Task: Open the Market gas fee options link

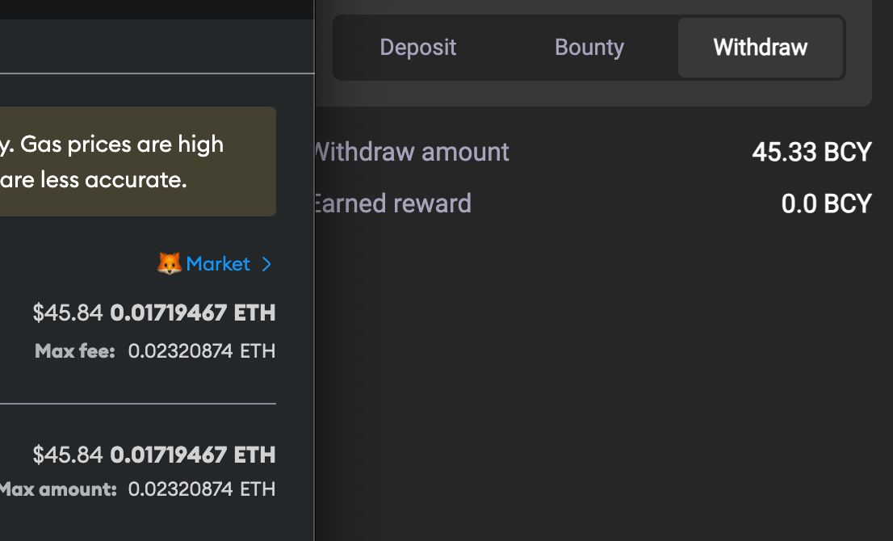Action: [x=218, y=264]
